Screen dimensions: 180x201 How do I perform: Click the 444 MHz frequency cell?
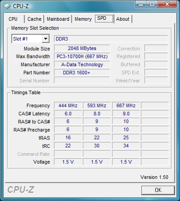point(68,105)
